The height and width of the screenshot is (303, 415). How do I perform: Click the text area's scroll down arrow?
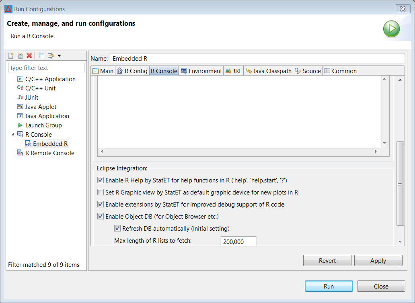[x=384, y=143]
